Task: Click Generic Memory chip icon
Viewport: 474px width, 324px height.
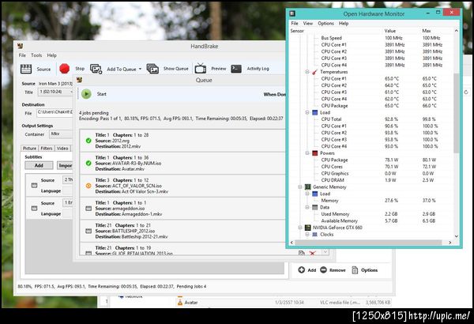Action: pyautogui.click(x=307, y=187)
